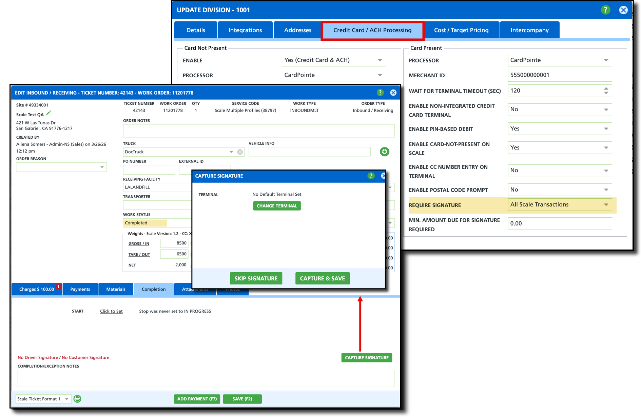Close the Update Division window
This screenshot has height=417, width=641.
(x=623, y=10)
